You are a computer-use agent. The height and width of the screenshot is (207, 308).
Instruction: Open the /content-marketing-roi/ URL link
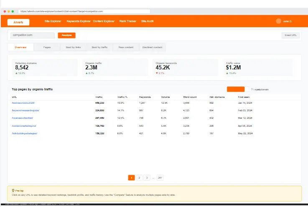point(24,126)
